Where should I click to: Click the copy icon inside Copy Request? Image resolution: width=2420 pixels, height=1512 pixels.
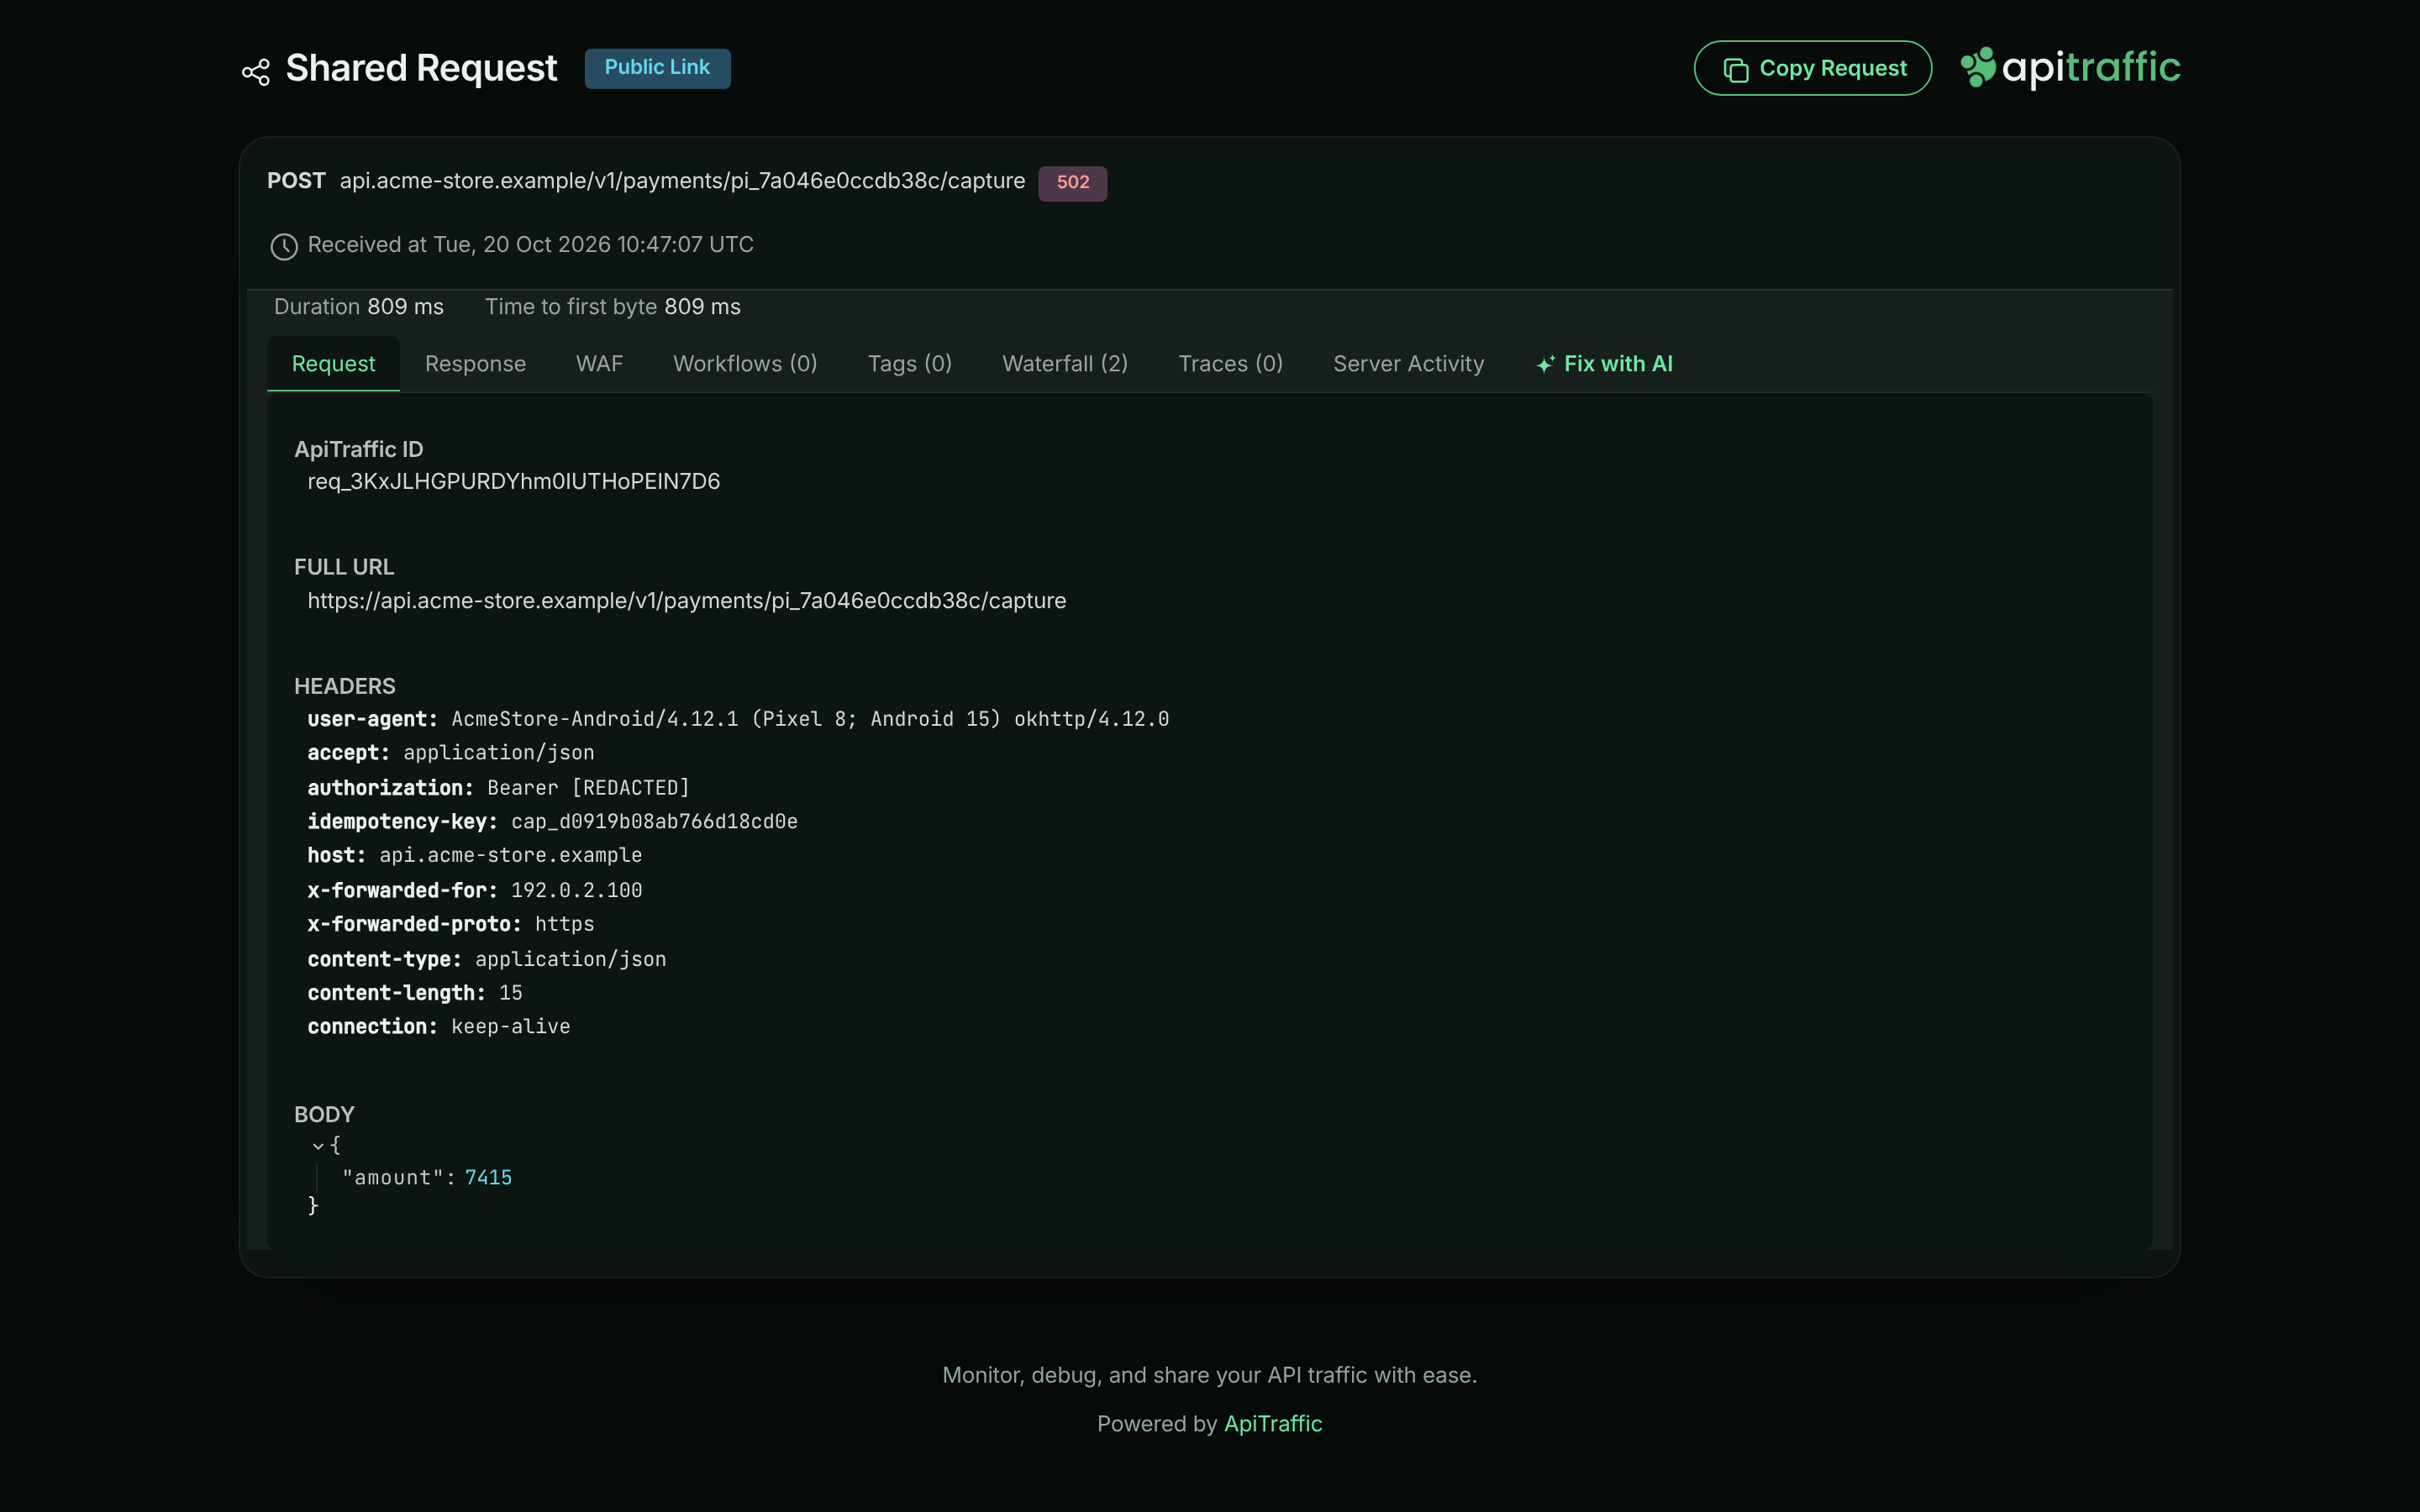tap(1735, 69)
